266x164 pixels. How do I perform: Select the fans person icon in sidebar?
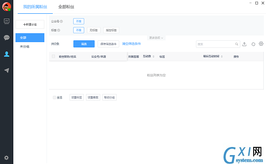[7, 54]
